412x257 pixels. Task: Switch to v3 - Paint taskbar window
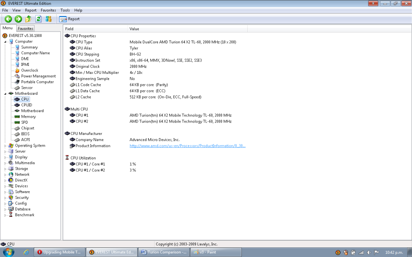(x=216, y=252)
